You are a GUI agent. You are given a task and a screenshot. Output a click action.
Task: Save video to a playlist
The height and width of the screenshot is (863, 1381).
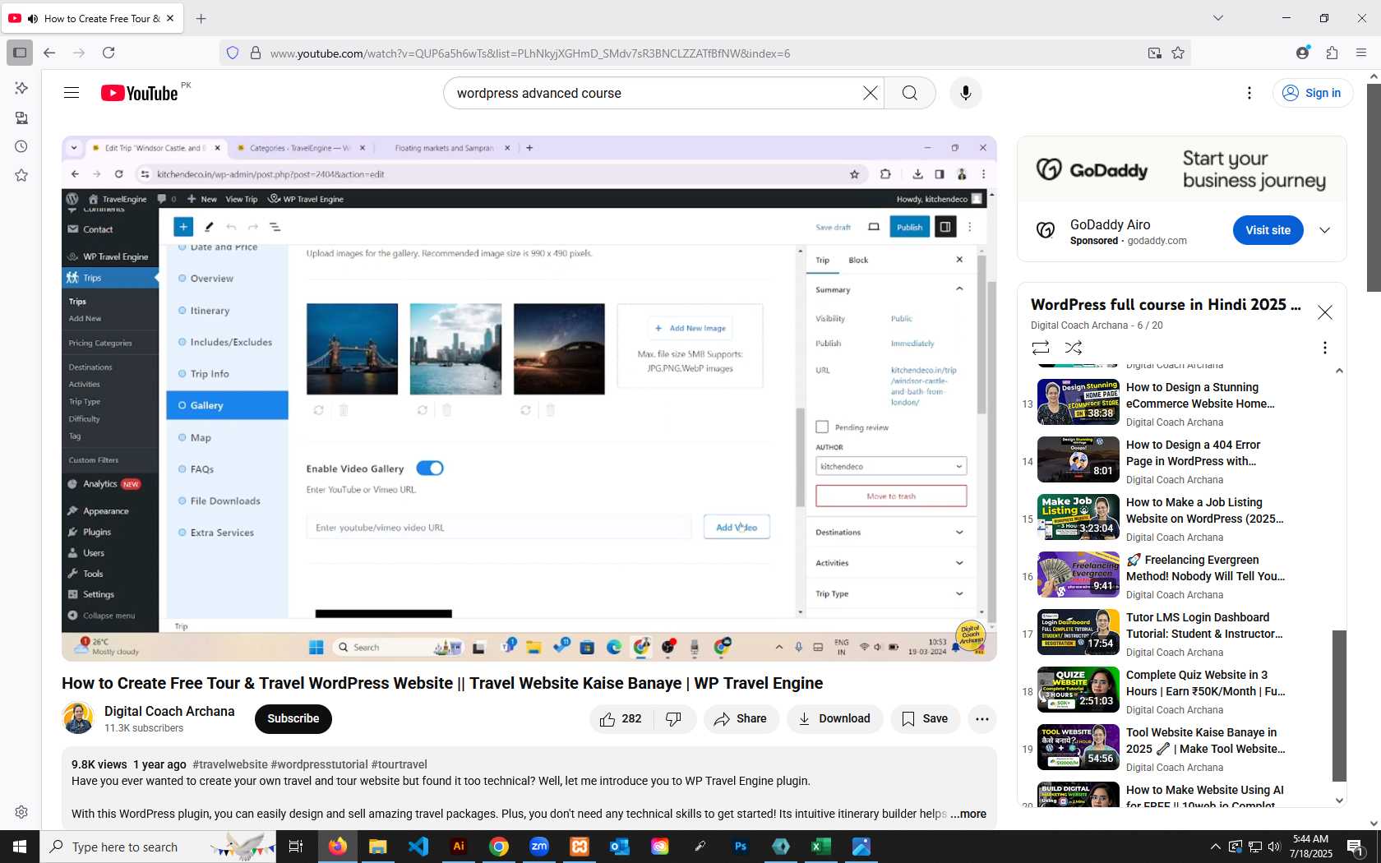(x=925, y=719)
